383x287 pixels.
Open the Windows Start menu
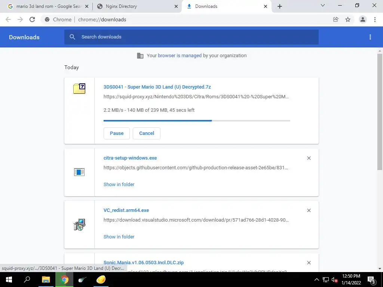tap(9, 280)
